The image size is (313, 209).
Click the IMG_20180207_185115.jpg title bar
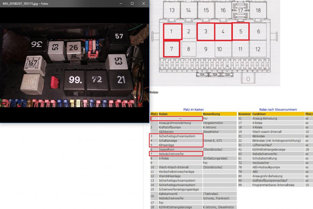(x=61, y=3)
